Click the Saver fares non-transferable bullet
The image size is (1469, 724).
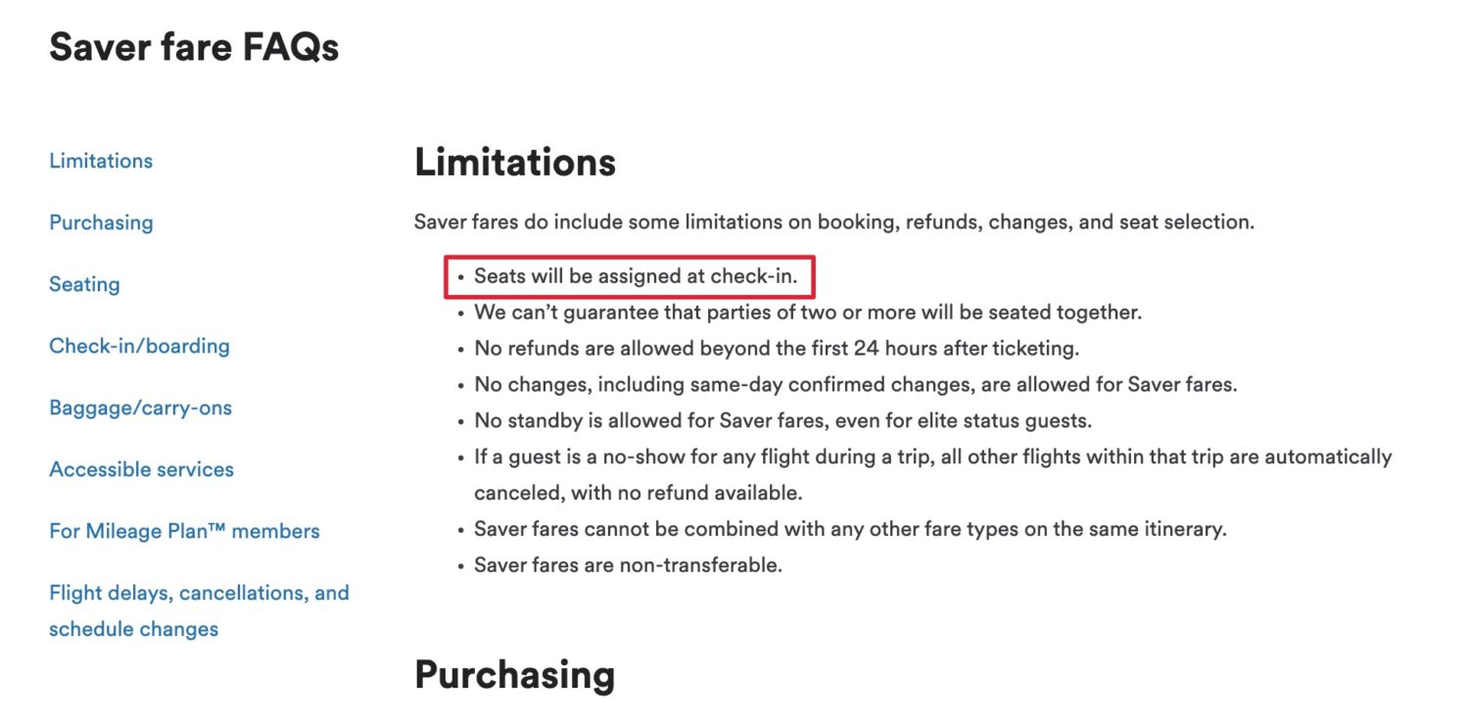(628, 565)
